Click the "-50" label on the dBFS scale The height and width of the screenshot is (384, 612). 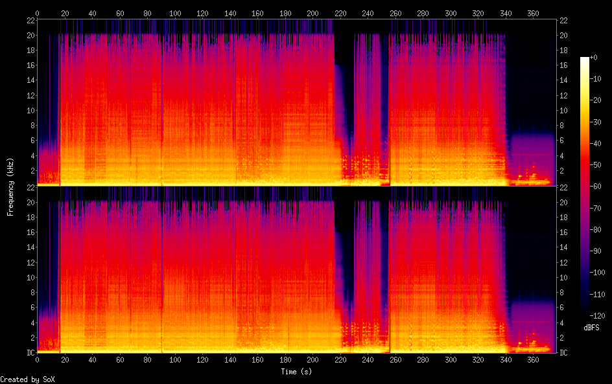595,165
